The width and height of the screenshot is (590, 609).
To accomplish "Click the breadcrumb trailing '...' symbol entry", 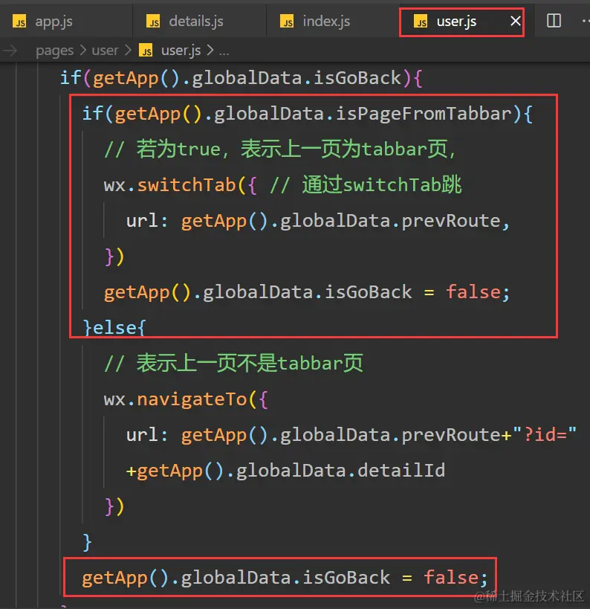I will tap(224, 51).
